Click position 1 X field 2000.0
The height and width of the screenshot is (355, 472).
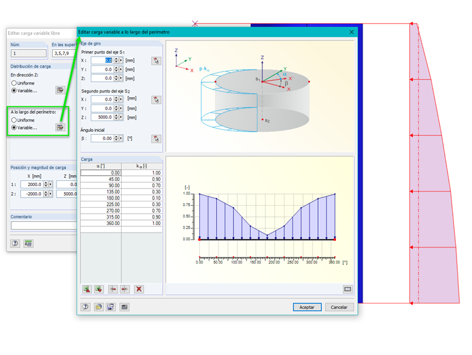point(32,185)
